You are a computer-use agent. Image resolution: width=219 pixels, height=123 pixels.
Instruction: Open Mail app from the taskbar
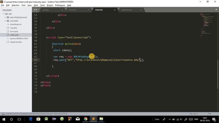[78, 119]
